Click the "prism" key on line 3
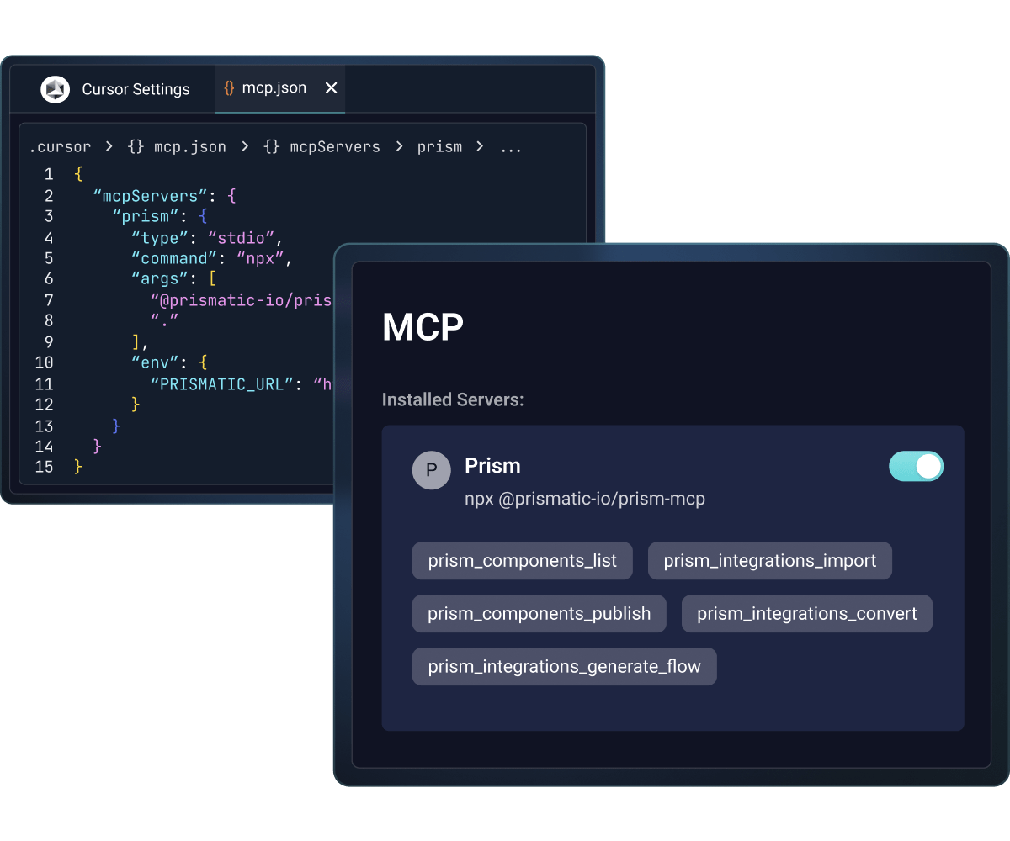The image size is (1010, 841). click(x=144, y=217)
